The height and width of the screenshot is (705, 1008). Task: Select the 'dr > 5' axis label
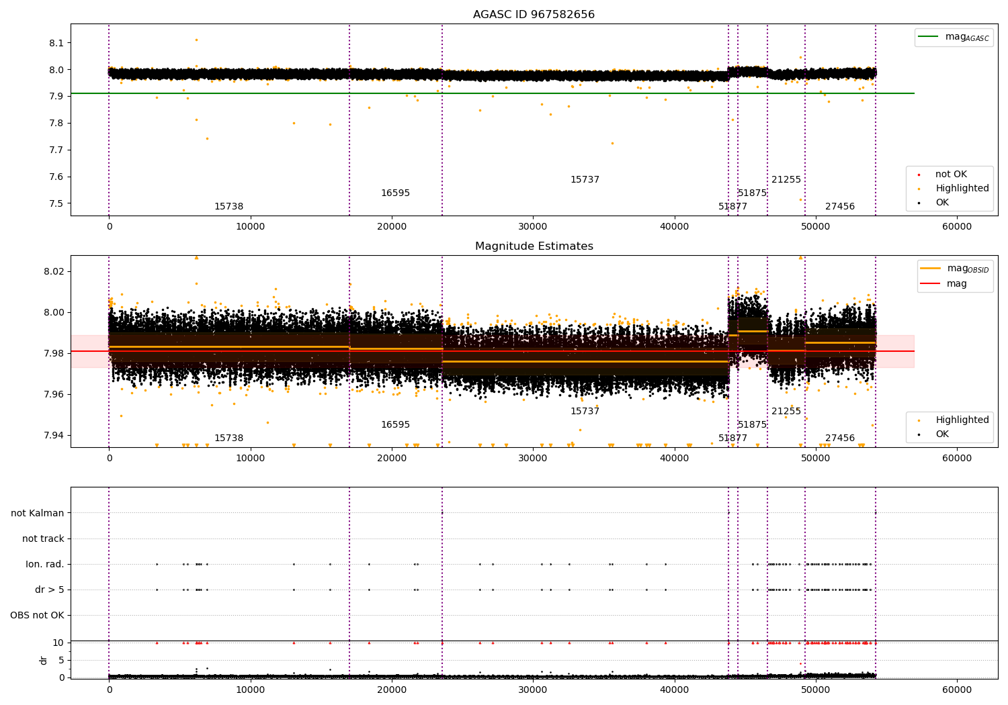(50, 590)
